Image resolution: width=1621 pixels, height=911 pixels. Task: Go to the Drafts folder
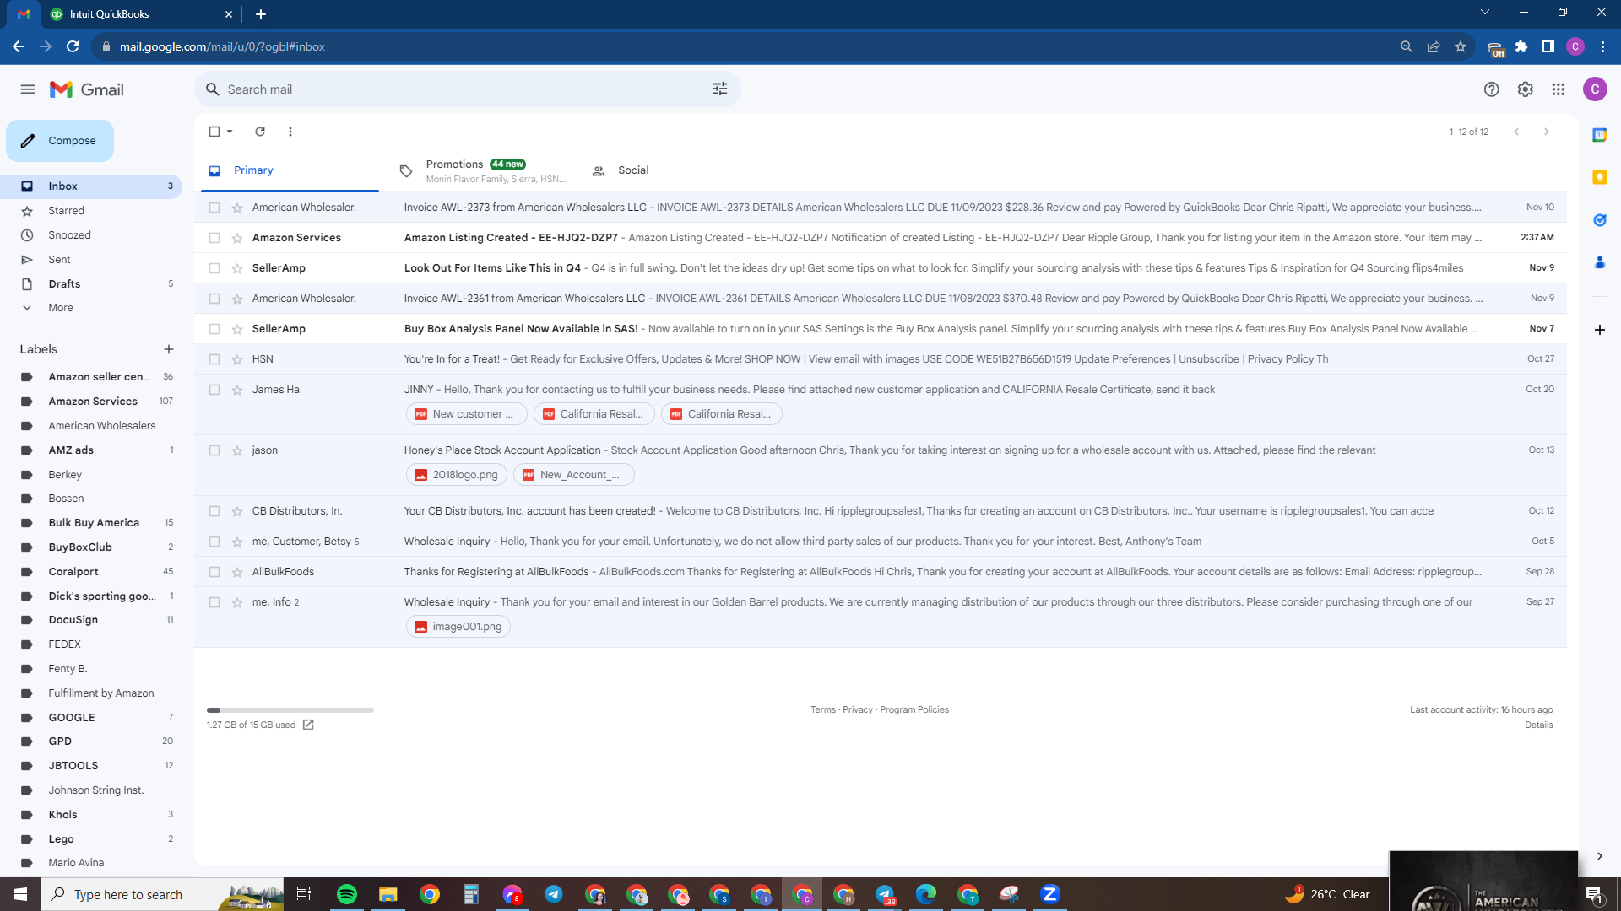[x=64, y=284]
